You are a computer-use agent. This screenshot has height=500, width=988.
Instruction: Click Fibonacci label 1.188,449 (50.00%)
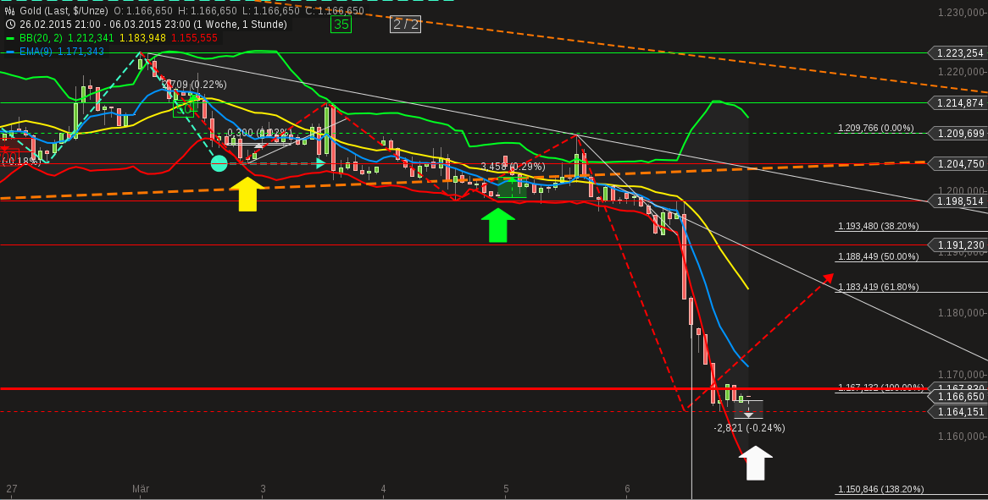click(879, 256)
